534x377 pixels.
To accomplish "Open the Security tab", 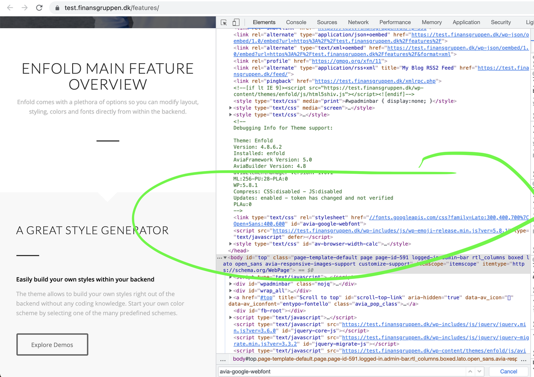I will pyautogui.click(x=501, y=22).
